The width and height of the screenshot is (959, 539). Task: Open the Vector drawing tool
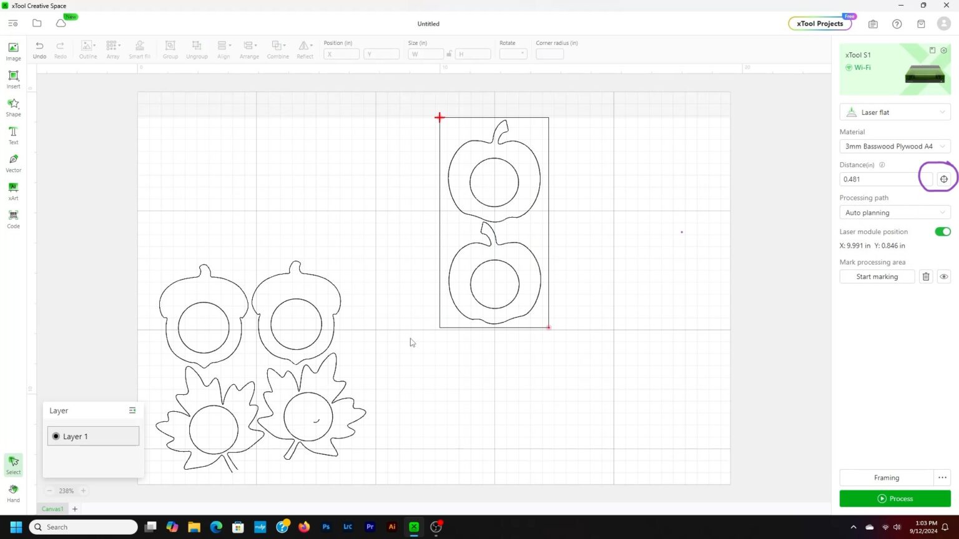tap(13, 163)
